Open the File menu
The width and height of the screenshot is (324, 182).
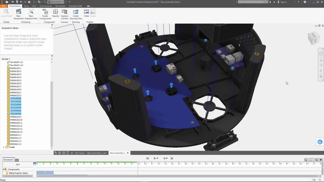coord(4,6)
